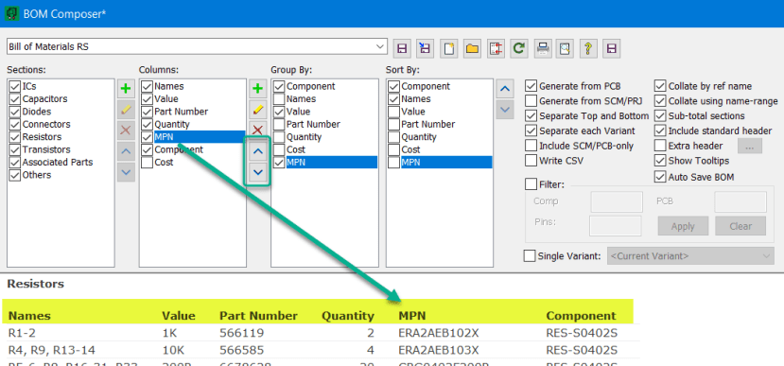This screenshot has width=784, height=366.
Task: Click the yellow question mark help icon
Action: pos(588,48)
